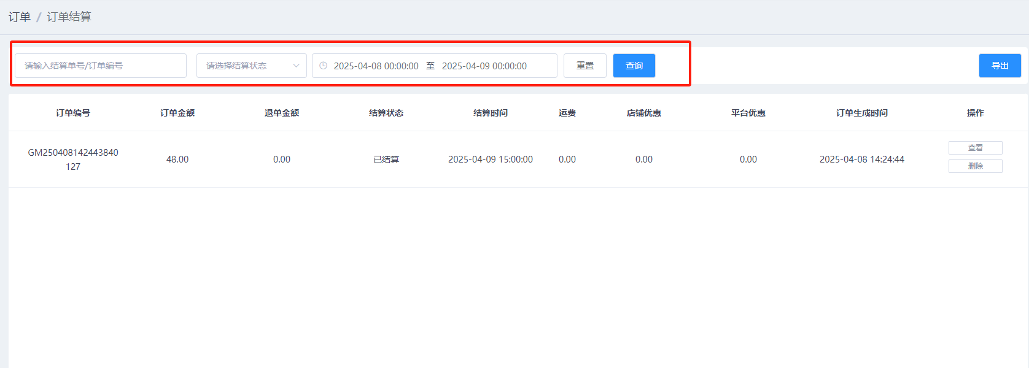Click the 订单编号 column header
The image size is (1029, 368).
click(73, 113)
